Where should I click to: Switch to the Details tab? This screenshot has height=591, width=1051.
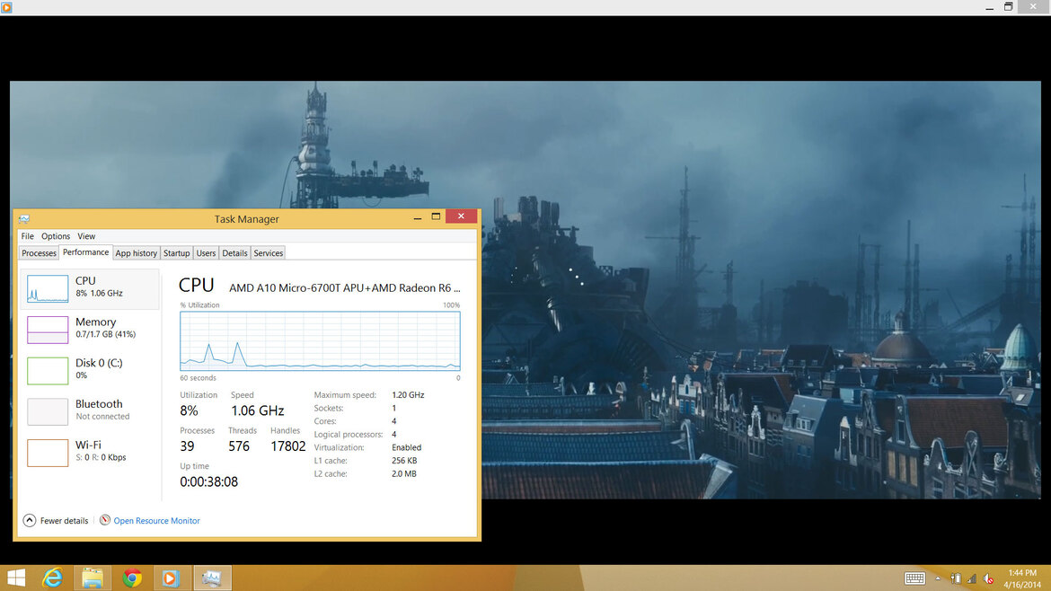pyautogui.click(x=234, y=253)
